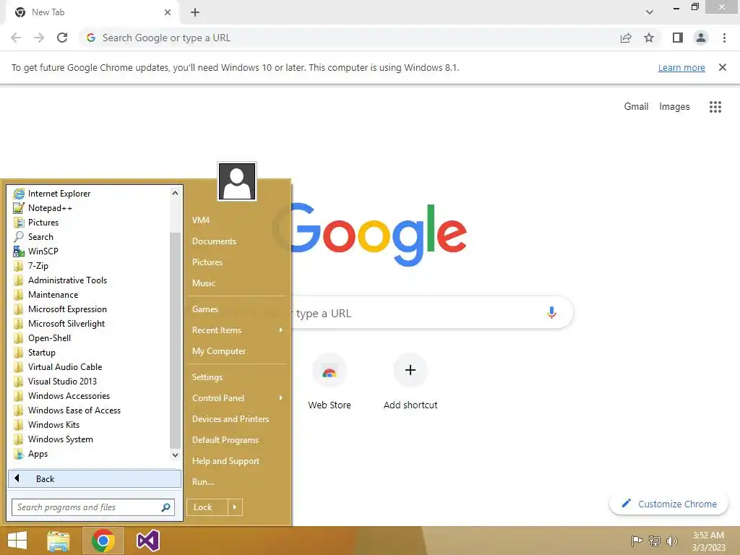Go Back to the main start menu
The width and height of the screenshot is (740, 555).
pos(95,478)
